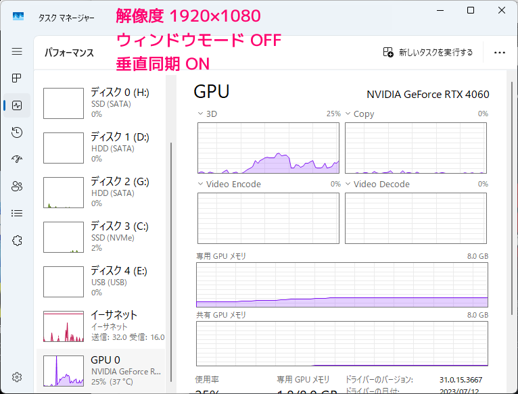Open the Startup apps page icon

[x=17, y=159]
